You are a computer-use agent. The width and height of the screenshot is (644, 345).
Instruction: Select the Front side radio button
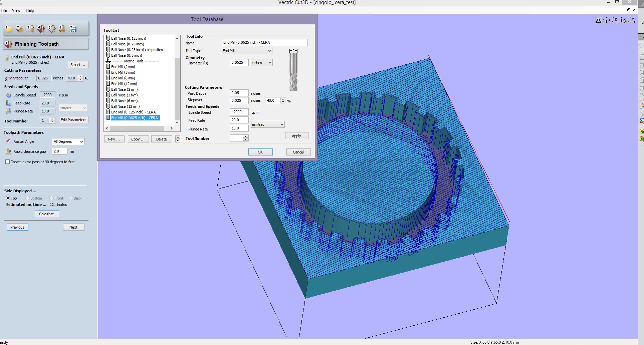coord(51,198)
